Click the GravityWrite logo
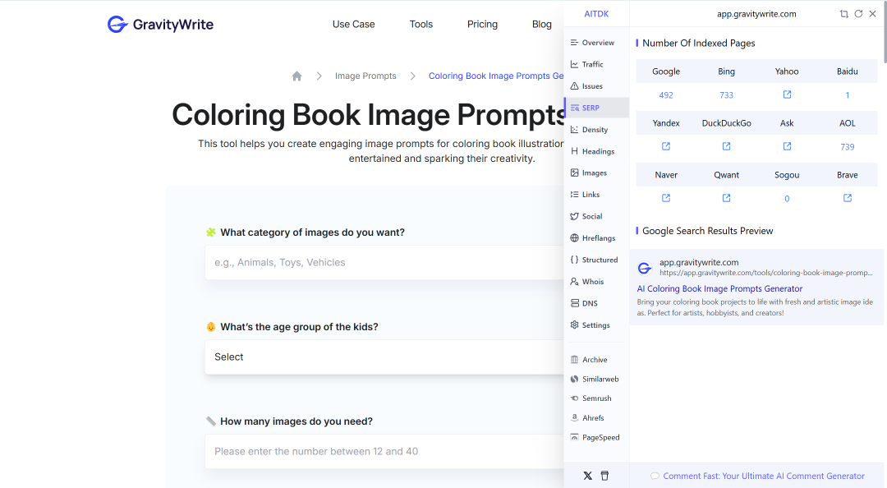887x488 pixels. [161, 25]
